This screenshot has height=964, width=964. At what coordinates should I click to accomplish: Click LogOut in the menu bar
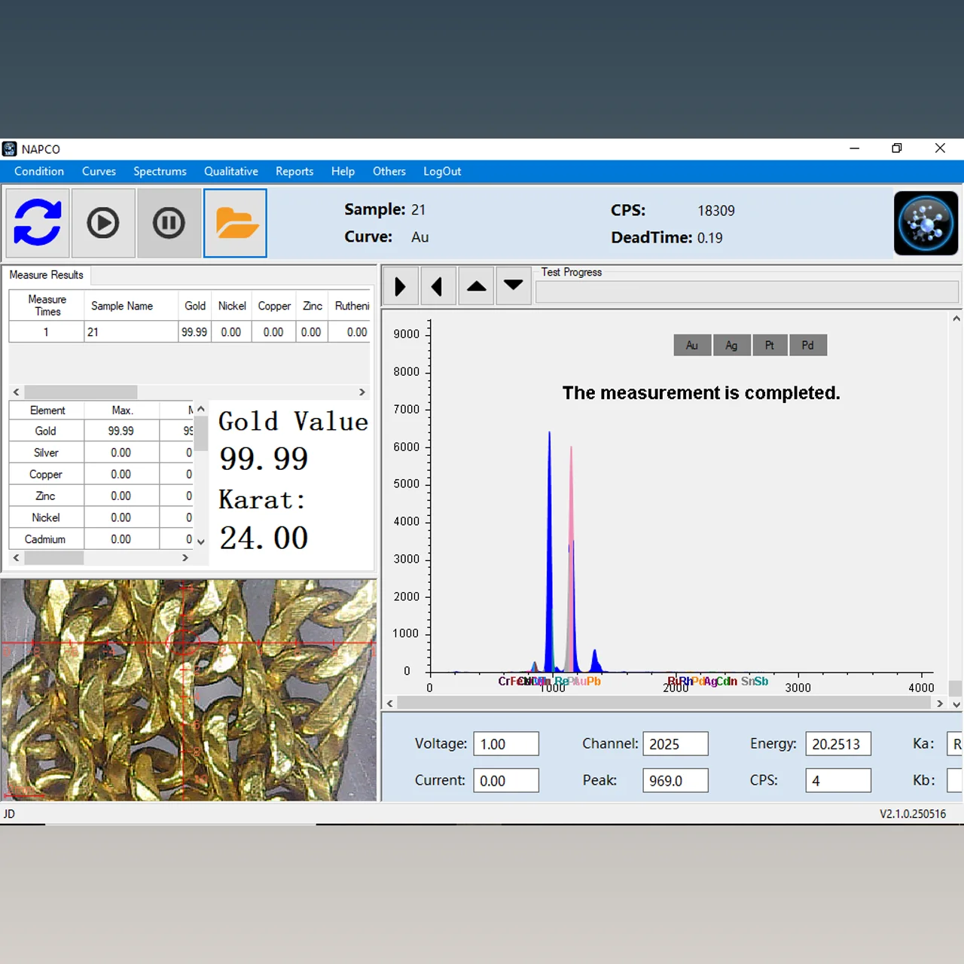coord(442,172)
